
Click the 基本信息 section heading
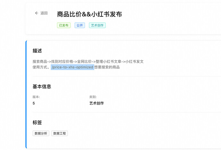(42, 86)
